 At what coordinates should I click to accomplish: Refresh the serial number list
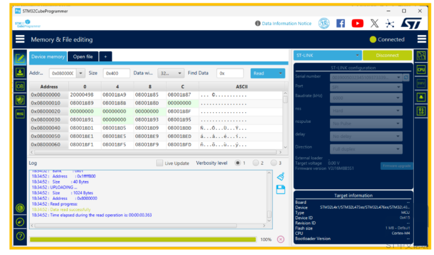coord(406,78)
